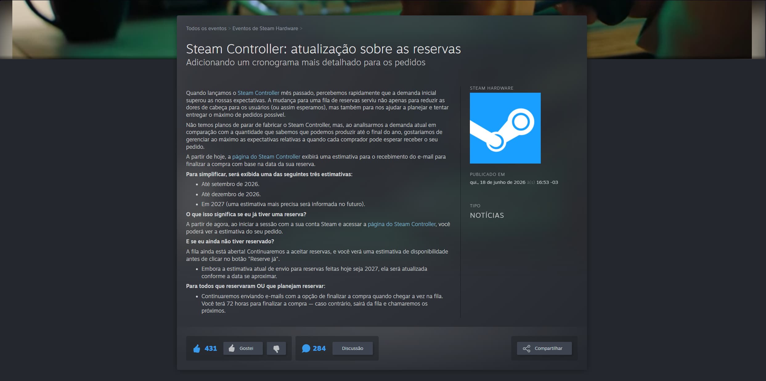The width and height of the screenshot is (766, 381).
Task: Click the thumbs-up icon inside Gostei button
Action: [232, 348]
